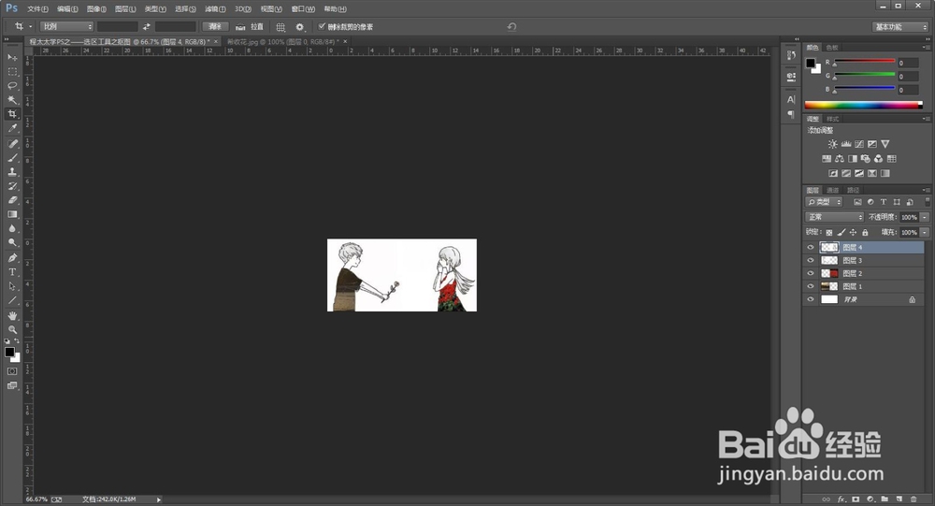This screenshot has width=935, height=506.
Task: Add a Curves adjustment
Action: 858,144
